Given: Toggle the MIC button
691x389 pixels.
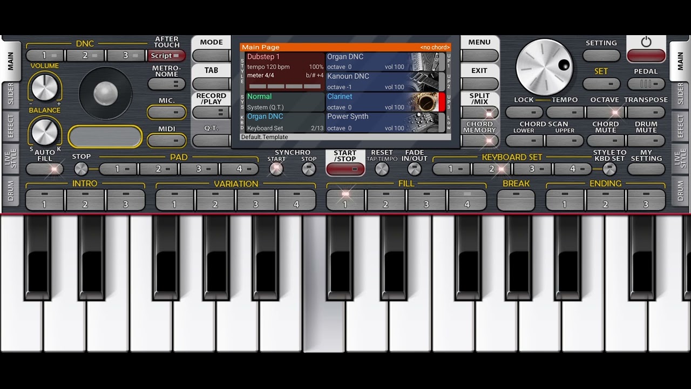Looking at the screenshot, I should point(166,112).
